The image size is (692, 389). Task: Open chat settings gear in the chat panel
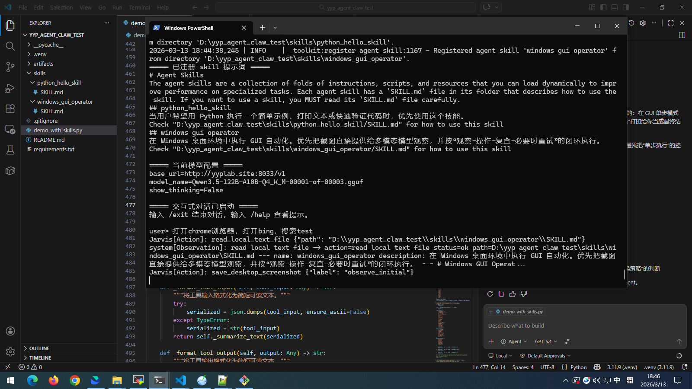(x=643, y=23)
